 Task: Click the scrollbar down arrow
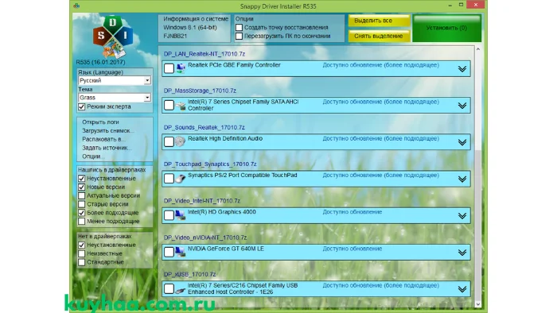pos(478,303)
